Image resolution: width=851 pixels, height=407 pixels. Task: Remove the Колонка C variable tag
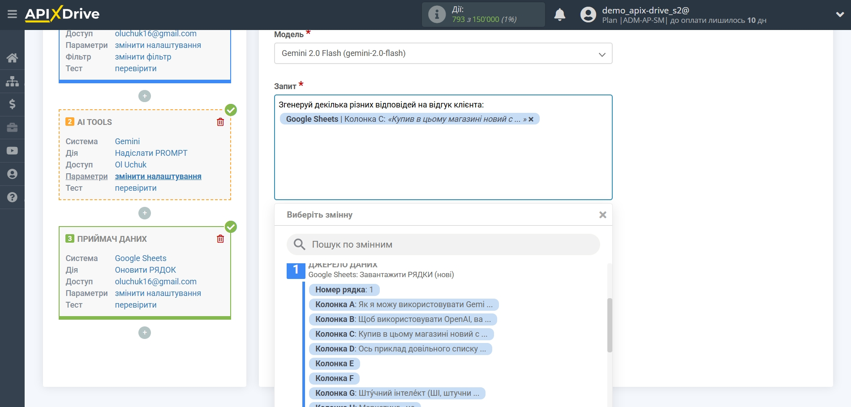coord(531,119)
